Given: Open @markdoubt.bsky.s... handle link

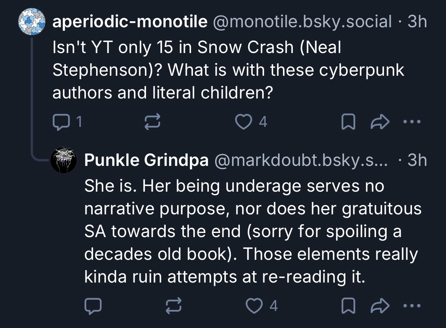Looking at the screenshot, I should click(301, 161).
